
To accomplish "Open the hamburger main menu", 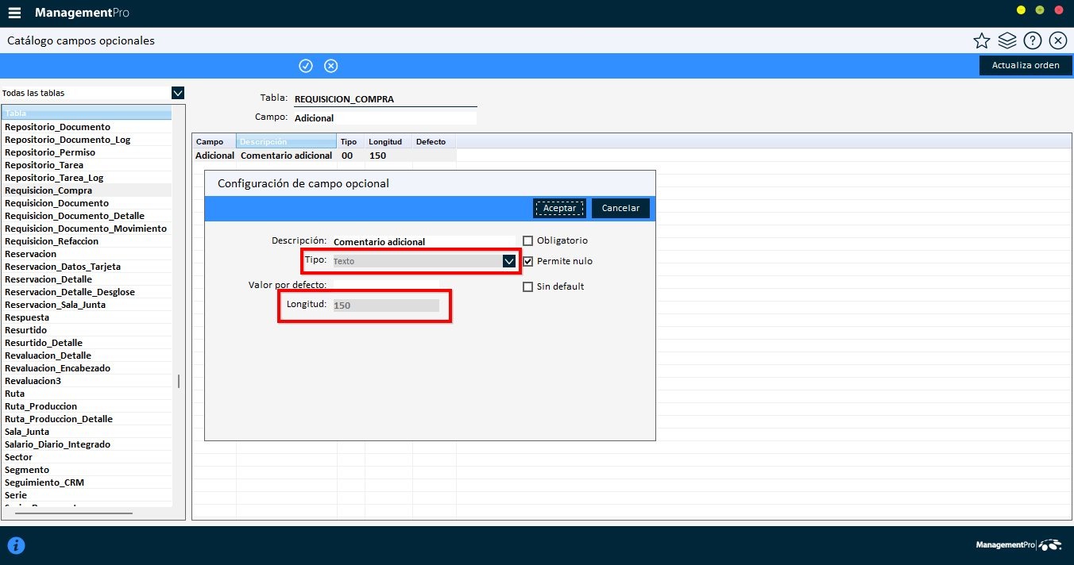I will (x=14, y=13).
